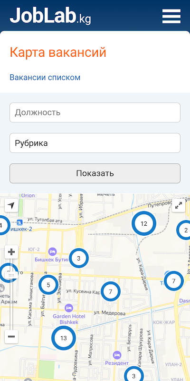Viewport: 190px width, 381px height.
Task: Click the Garden Hotel Bishkek map label
Action: 69,319
